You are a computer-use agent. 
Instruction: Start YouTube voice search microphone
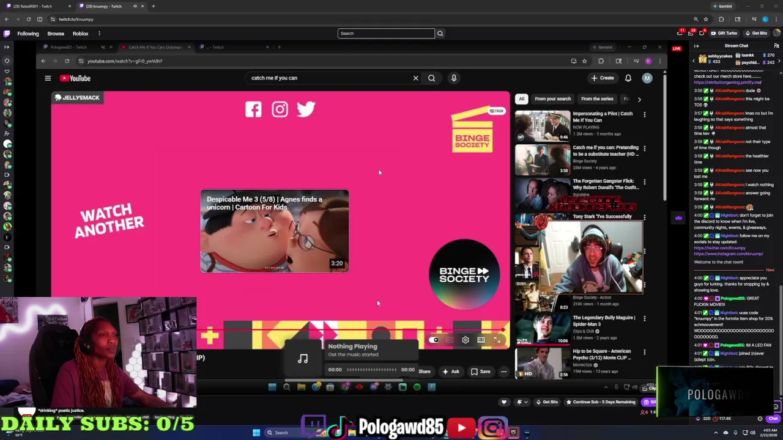453,78
